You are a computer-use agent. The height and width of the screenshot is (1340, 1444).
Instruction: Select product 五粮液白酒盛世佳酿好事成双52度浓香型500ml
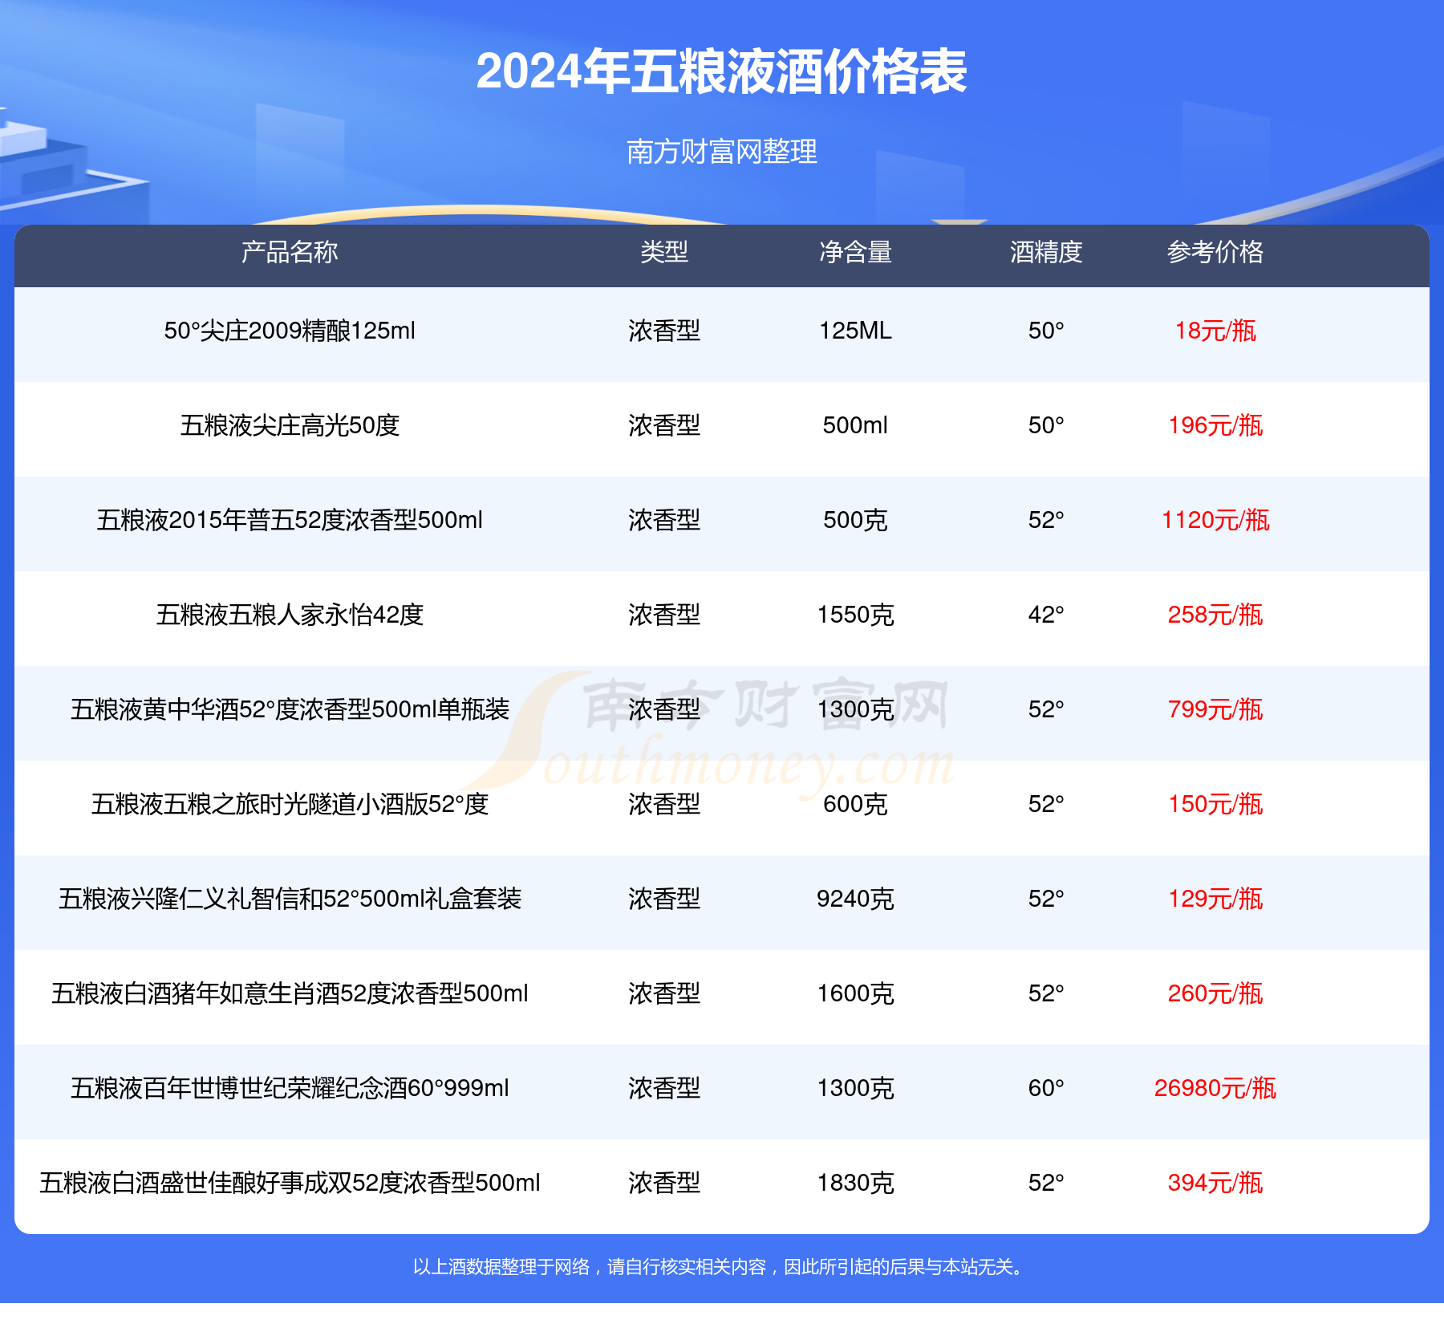click(290, 1183)
